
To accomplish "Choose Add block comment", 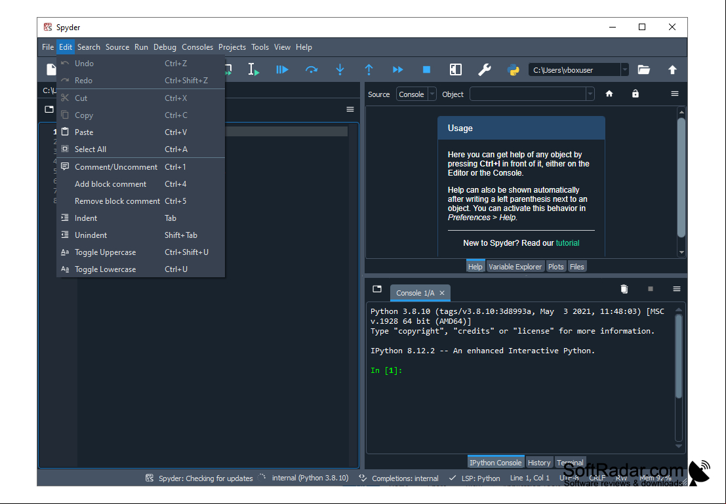I will tap(141, 184).
